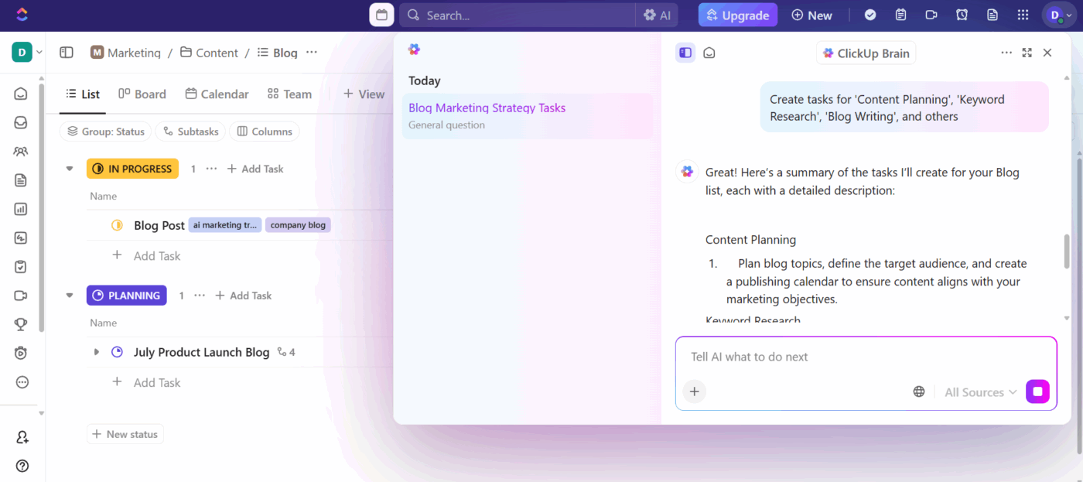This screenshot has height=482, width=1083.
Task: Open the Notepad clipboard icon in top bar
Action: coord(900,15)
